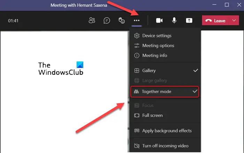
Task: Open raise hand and reactions
Action: pos(122,20)
